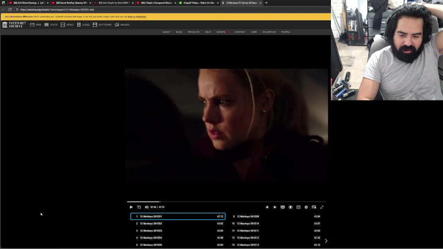This screenshot has height=249, width=443.
Task: Open the player settings gear
Action: [x=306, y=207]
